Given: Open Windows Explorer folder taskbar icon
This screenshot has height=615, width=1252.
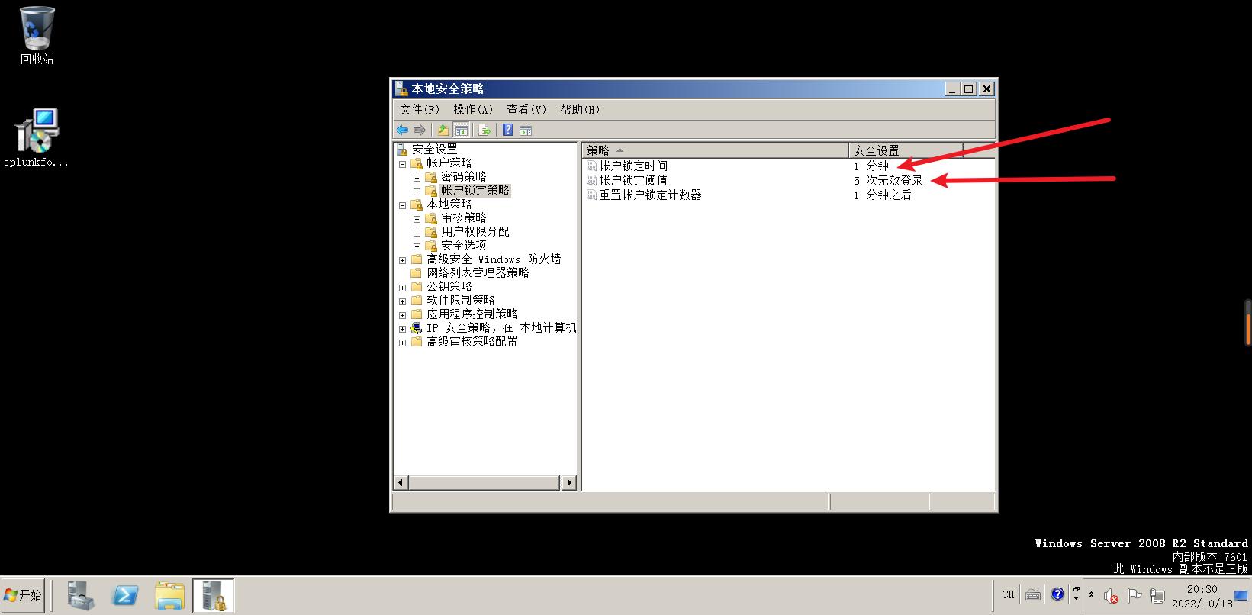Looking at the screenshot, I should (x=169, y=596).
